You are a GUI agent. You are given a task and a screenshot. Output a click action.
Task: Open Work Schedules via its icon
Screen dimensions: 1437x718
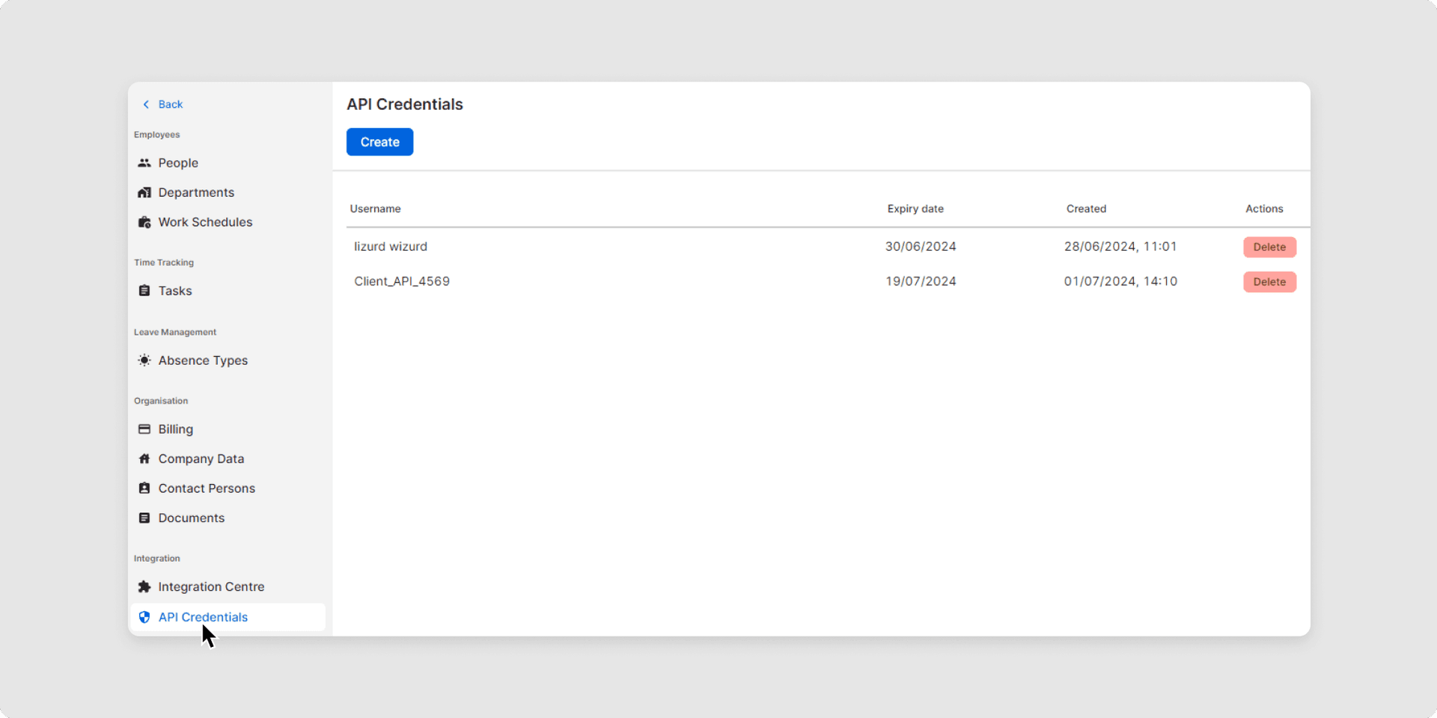click(x=144, y=221)
